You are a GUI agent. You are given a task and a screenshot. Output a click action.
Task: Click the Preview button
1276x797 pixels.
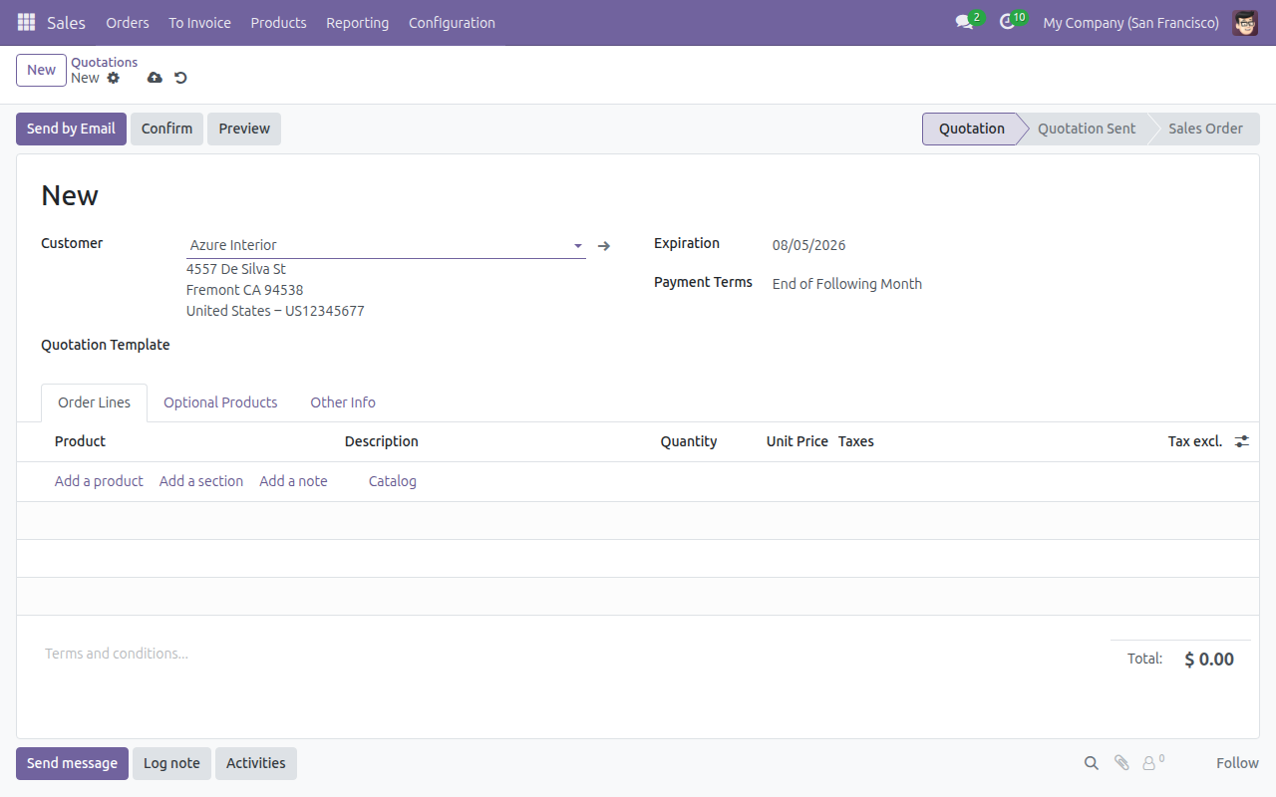click(x=244, y=129)
